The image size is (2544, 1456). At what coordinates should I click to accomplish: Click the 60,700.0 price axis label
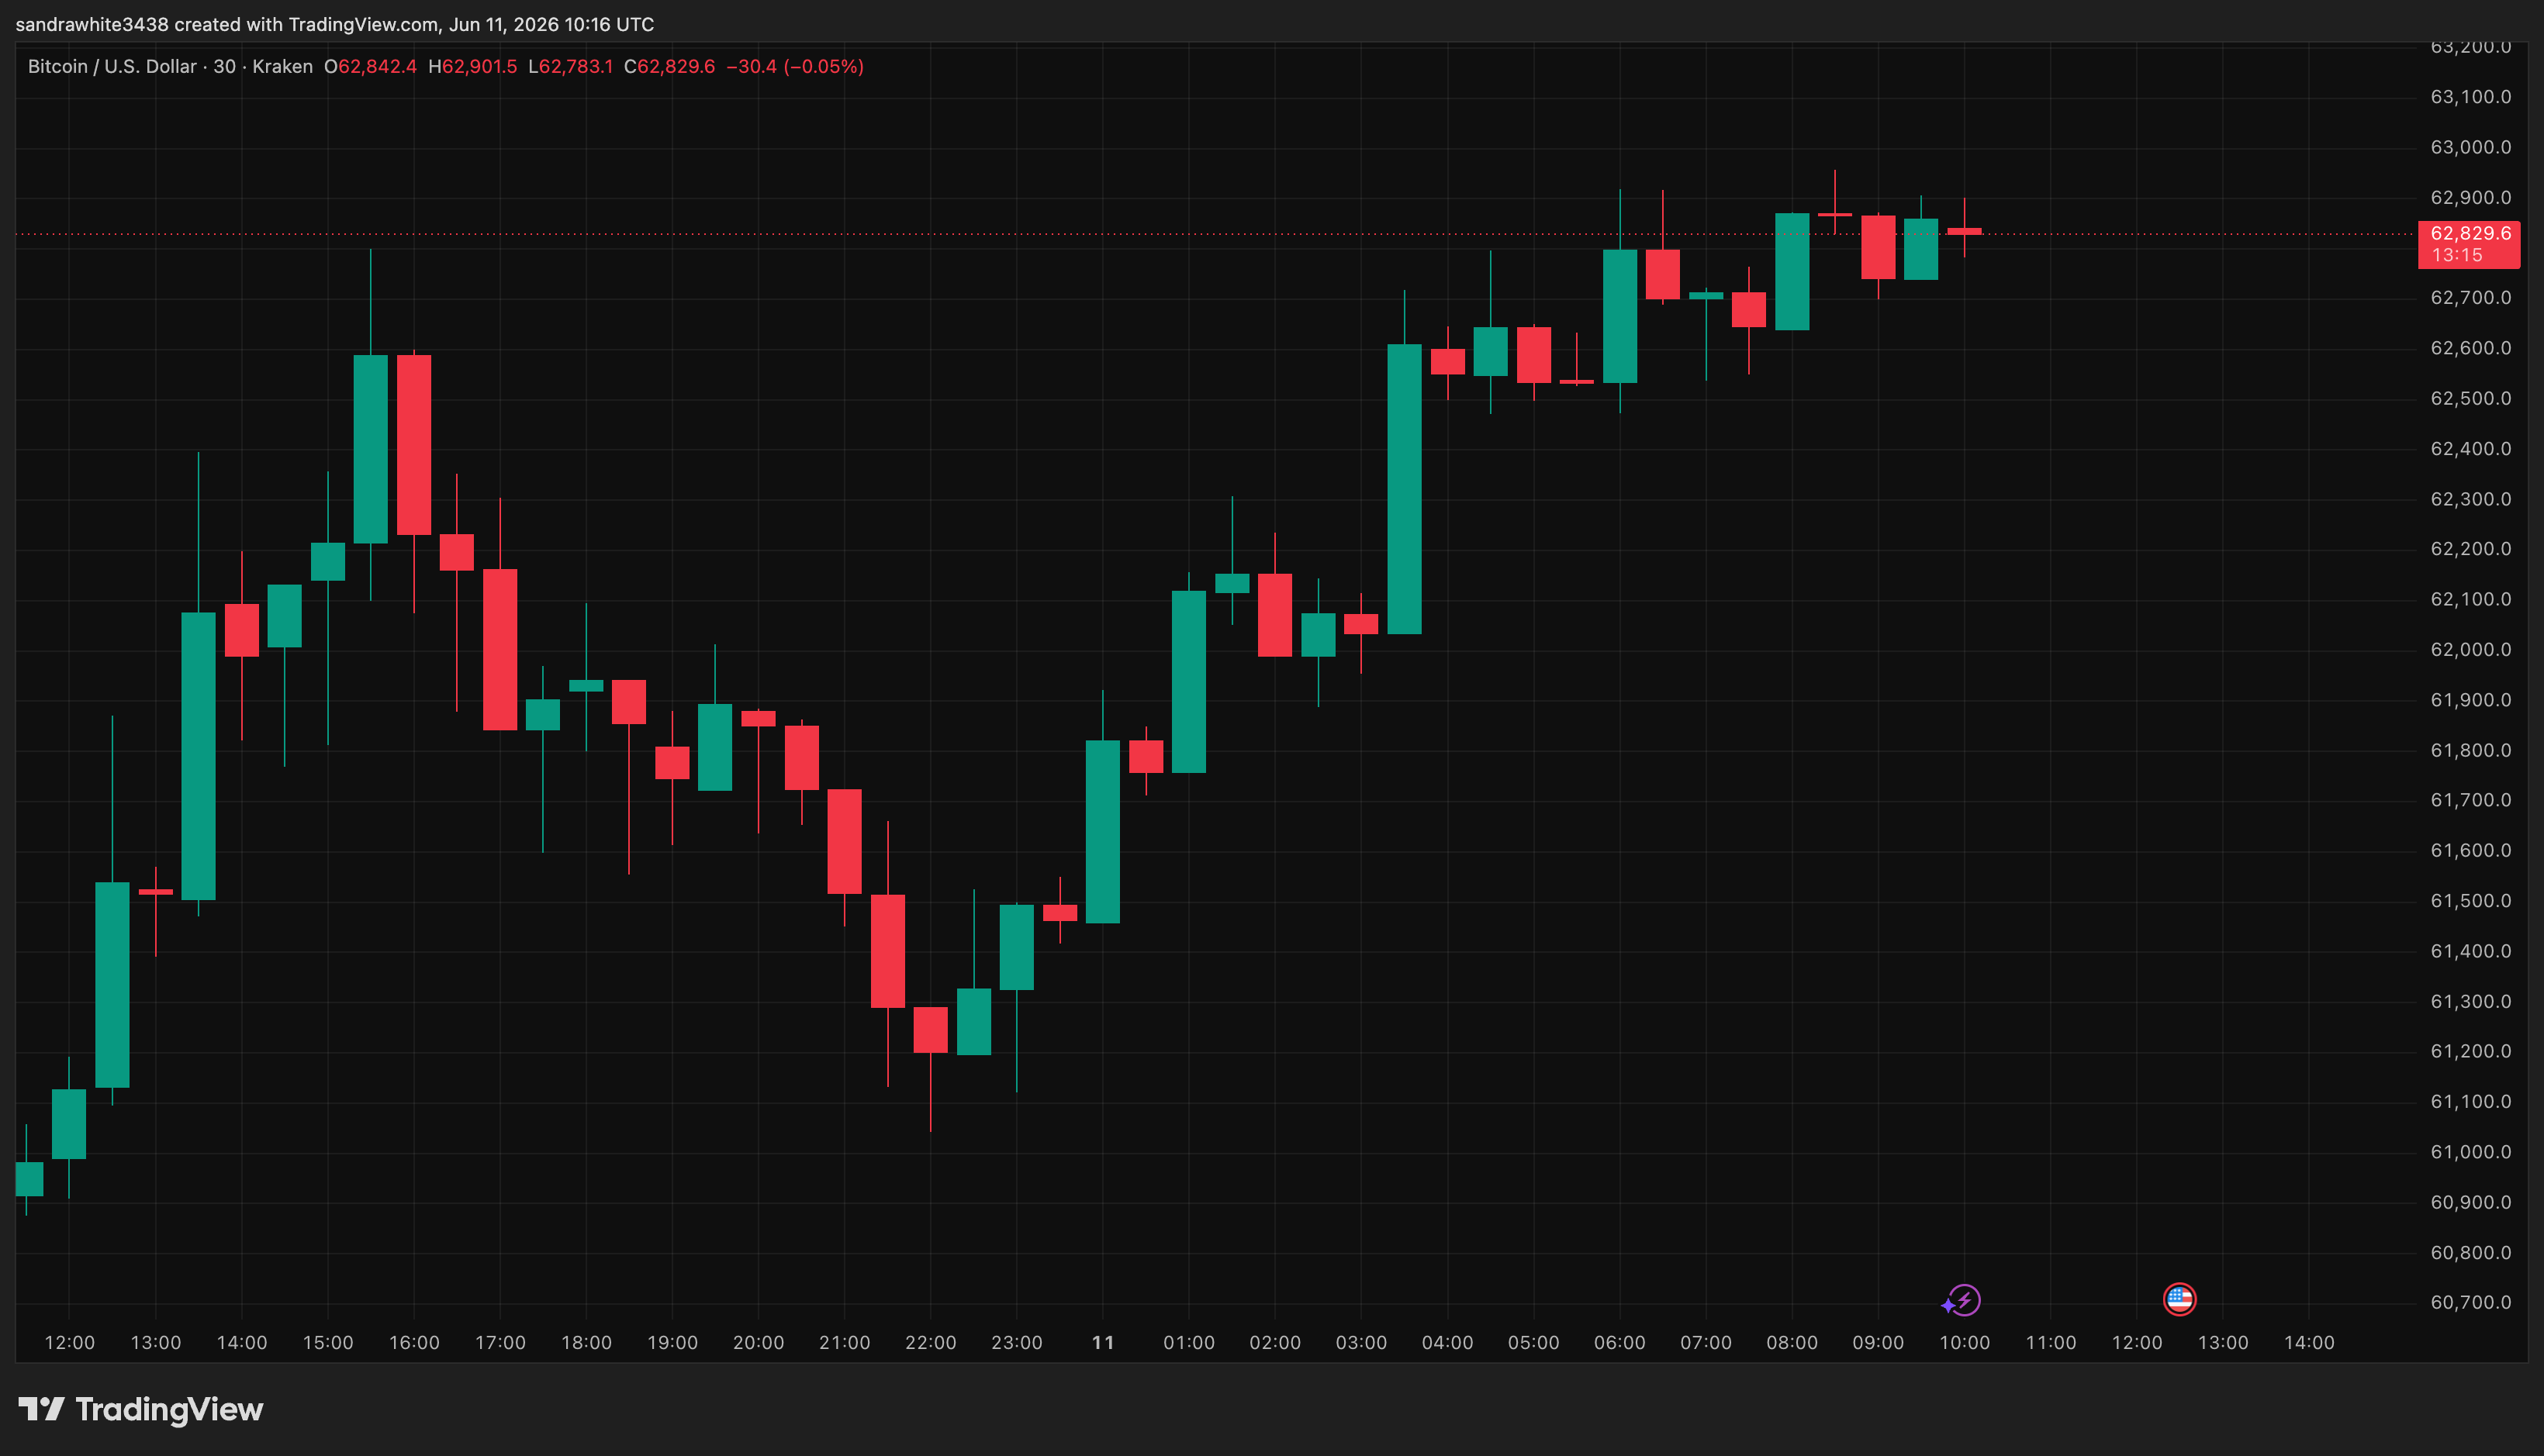pos(2471,1302)
